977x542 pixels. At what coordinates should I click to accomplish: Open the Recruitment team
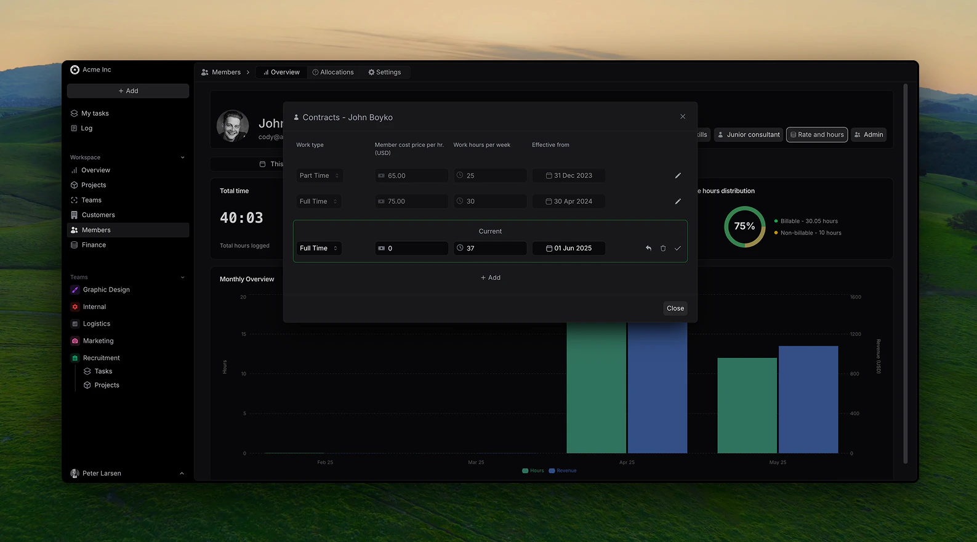click(x=101, y=358)
